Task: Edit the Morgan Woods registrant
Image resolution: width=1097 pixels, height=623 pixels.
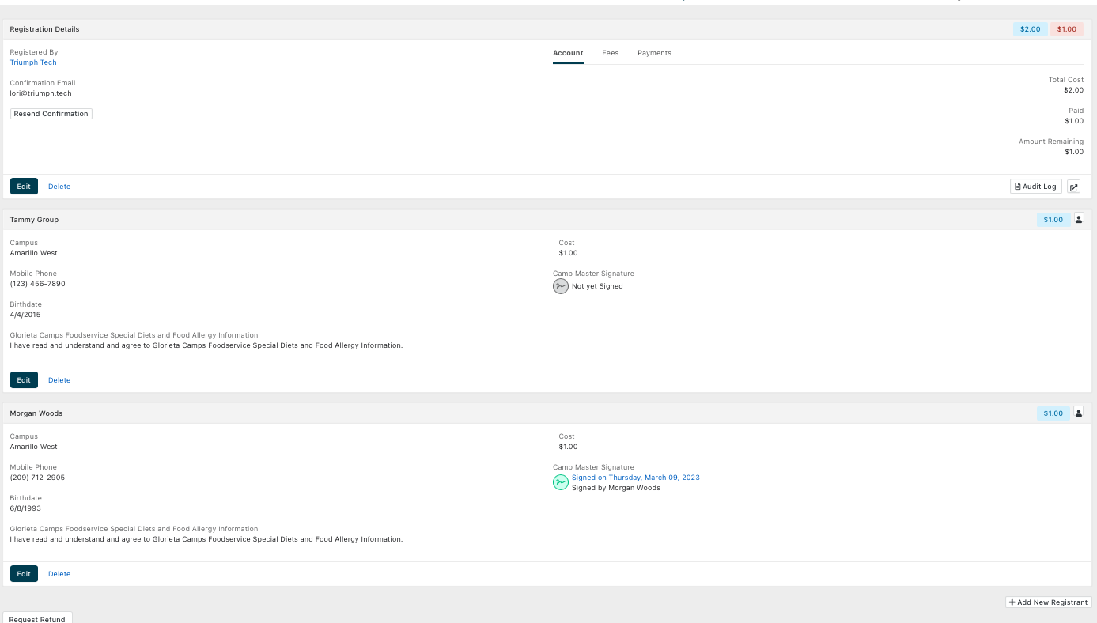Action: pos(24,574)
